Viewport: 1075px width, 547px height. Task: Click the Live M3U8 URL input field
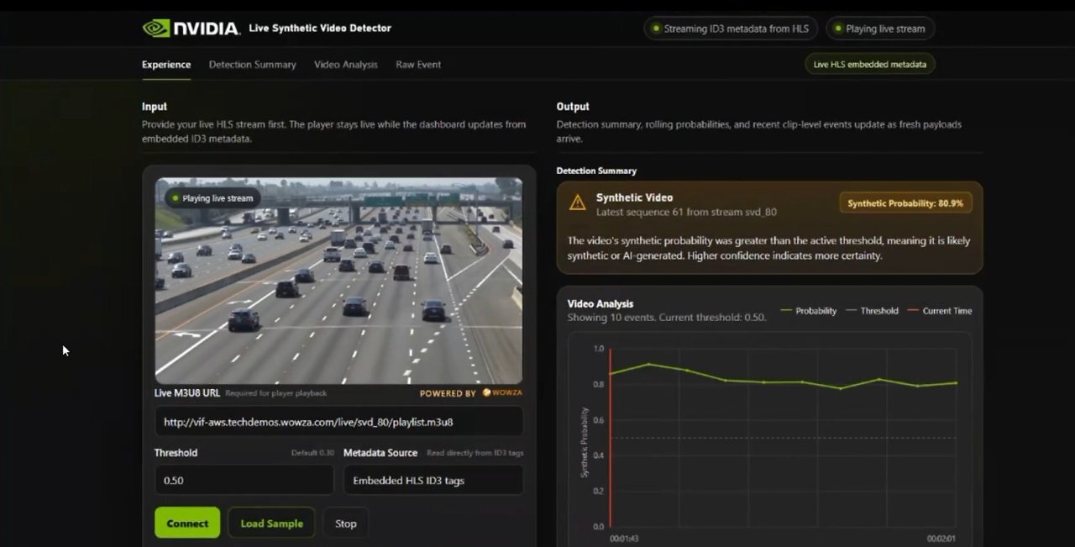(x=338, y=422)
